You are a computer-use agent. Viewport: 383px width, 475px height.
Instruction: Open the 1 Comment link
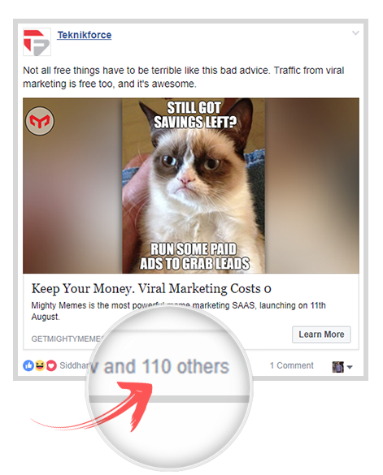(x=292, y=365)
